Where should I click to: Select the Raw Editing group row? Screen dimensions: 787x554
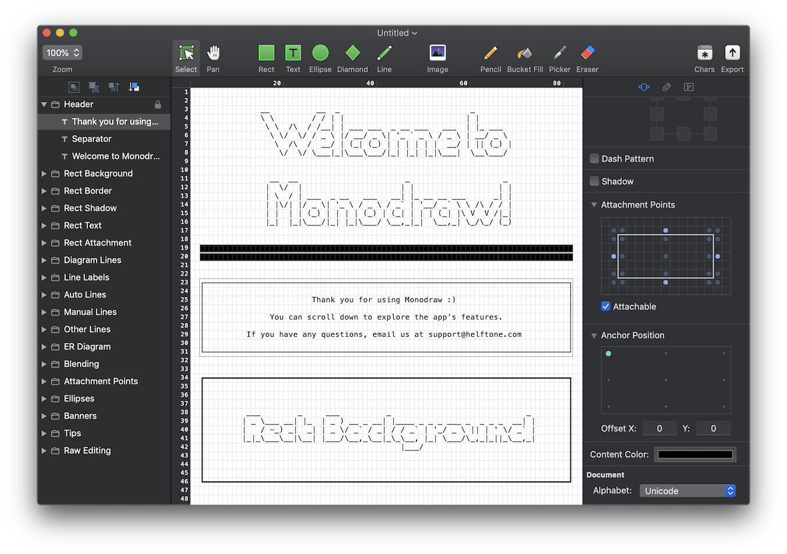pyautogui.click(x=104, y=451)
